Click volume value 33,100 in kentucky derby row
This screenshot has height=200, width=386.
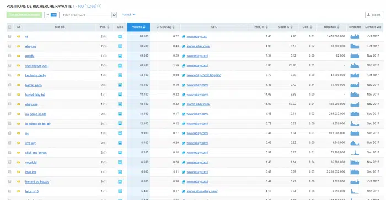pyautogui.click(x=144, y=75)
